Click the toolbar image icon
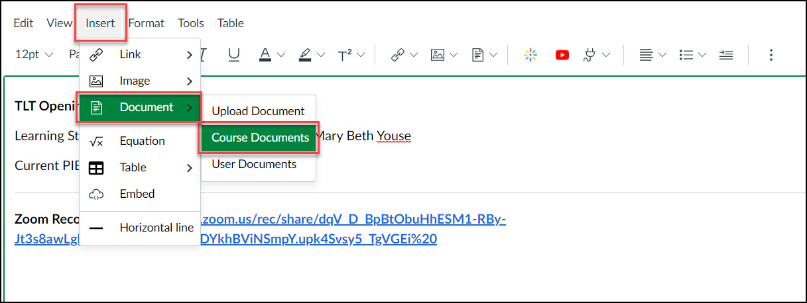807x303 pixels. tap(438, 55)
